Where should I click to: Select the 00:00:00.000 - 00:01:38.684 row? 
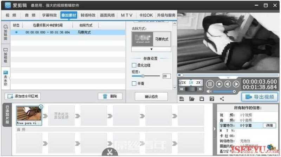[x=68, y=32]
